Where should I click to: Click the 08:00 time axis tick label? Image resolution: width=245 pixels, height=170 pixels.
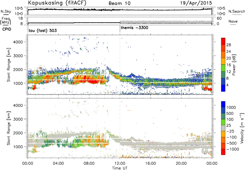89,164
